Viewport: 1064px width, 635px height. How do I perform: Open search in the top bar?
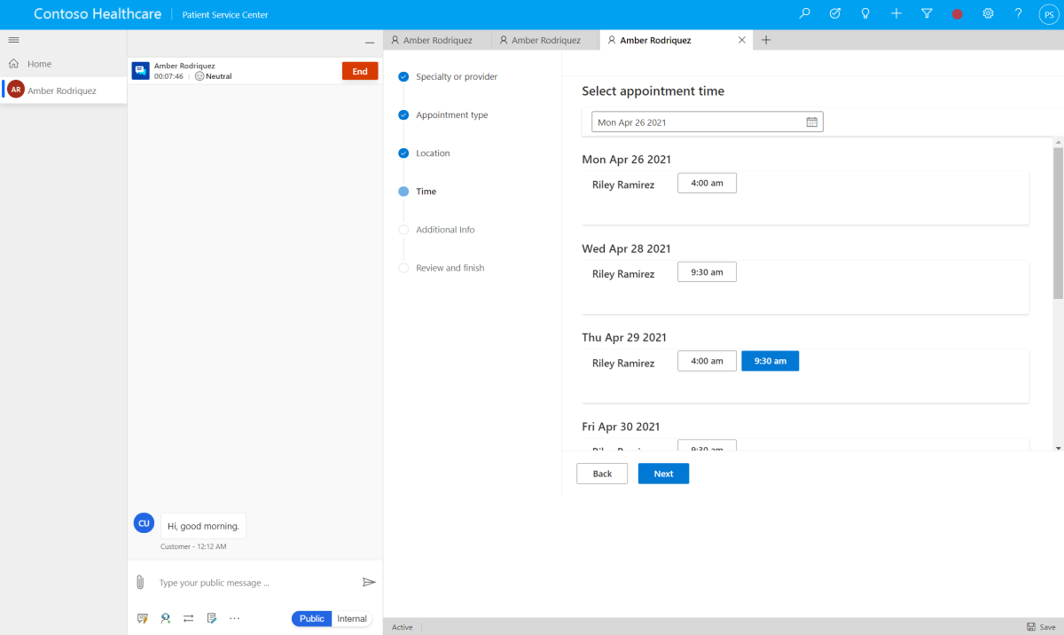(804, 14)
